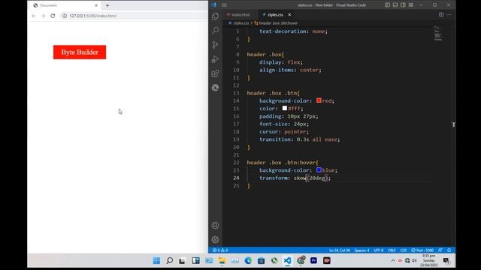This screenshot has width=481, height=270.
Task: Open the Run and Debug view
Action: 216,59
